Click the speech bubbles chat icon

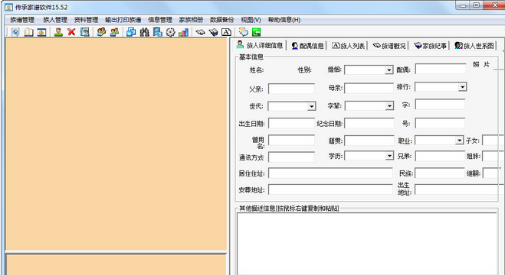pos(243,32)
